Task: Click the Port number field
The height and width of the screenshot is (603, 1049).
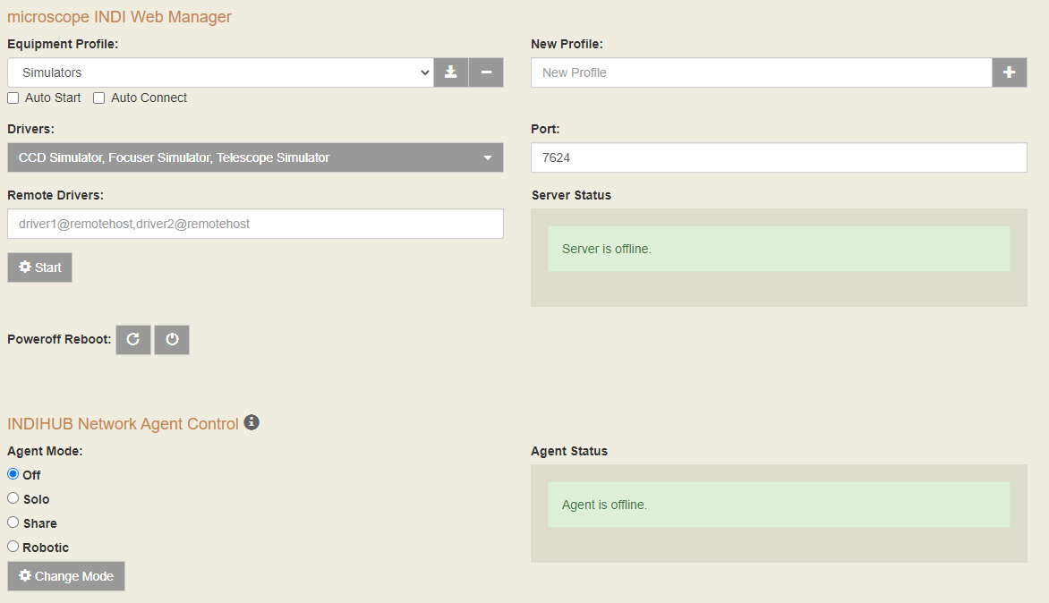Action: (779, 157)
